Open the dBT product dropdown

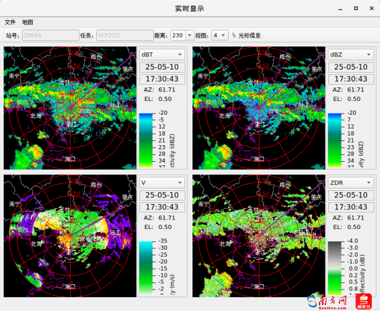[x=162, y=55]
